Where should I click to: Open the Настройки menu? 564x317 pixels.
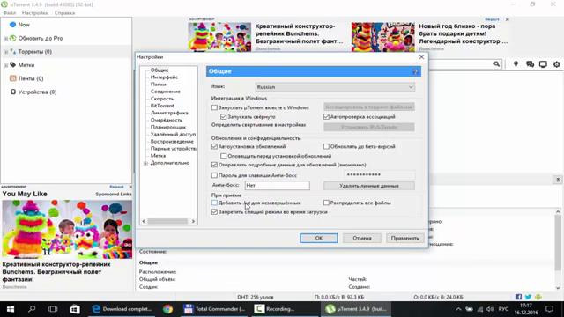coord(35,13)
